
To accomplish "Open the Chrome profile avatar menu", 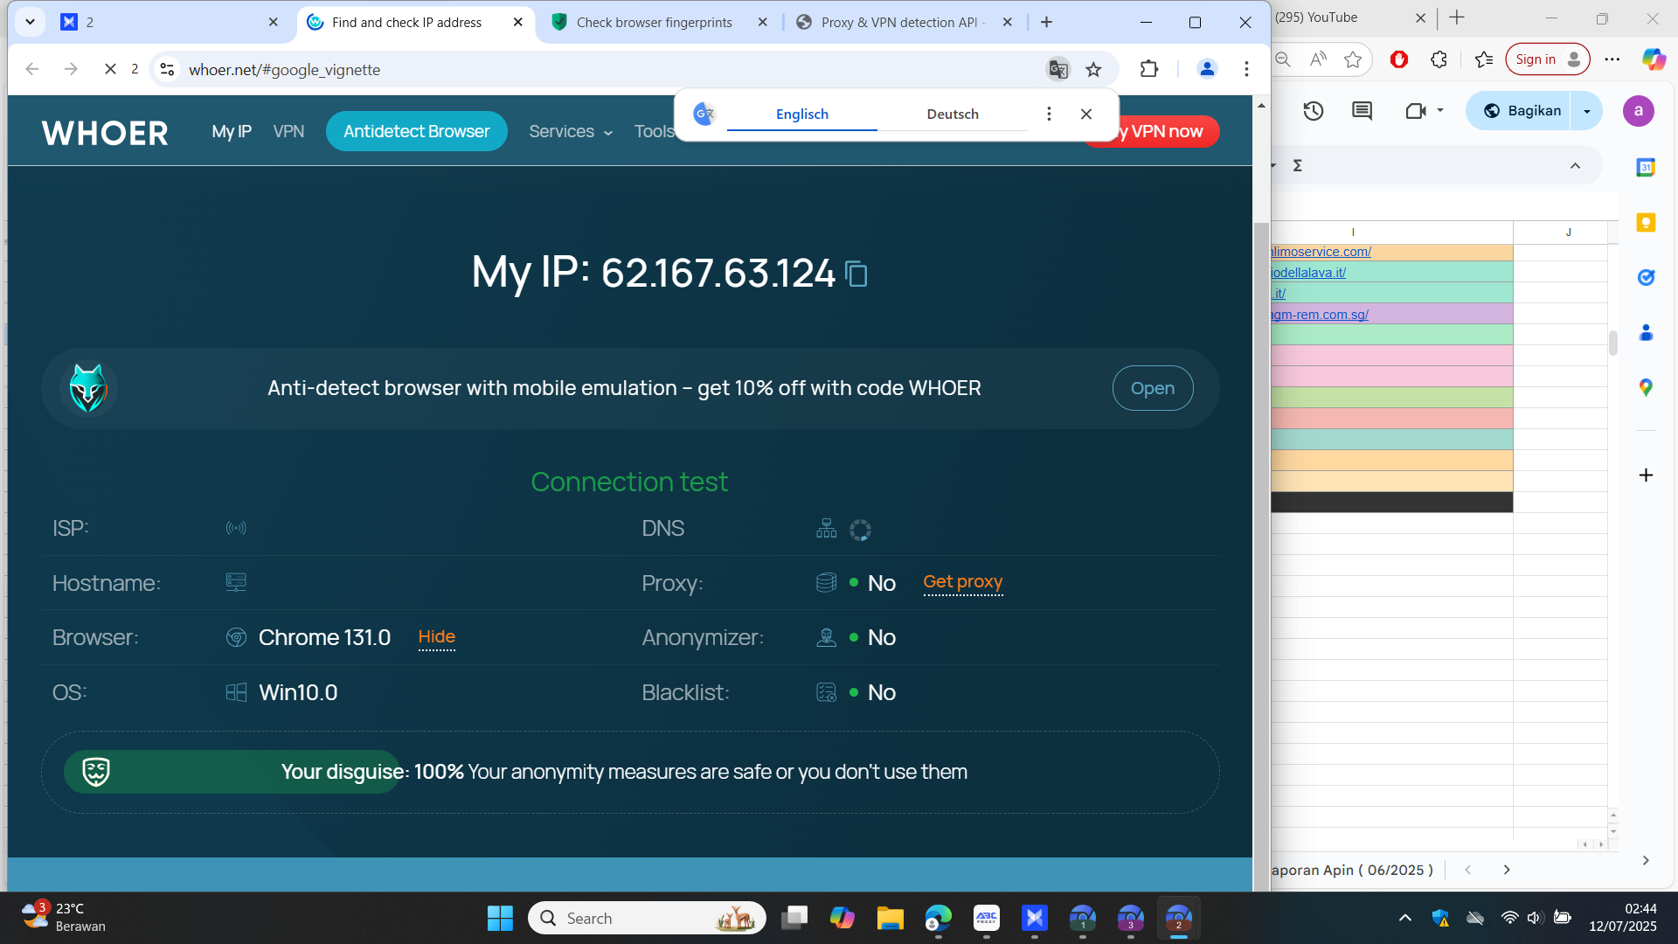I will coord(1207,69).
